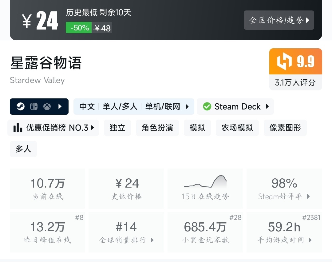Tap the 历史最低 剩余10天 label
This screenshot has width=332, height=262.
(x=98, y=13)
